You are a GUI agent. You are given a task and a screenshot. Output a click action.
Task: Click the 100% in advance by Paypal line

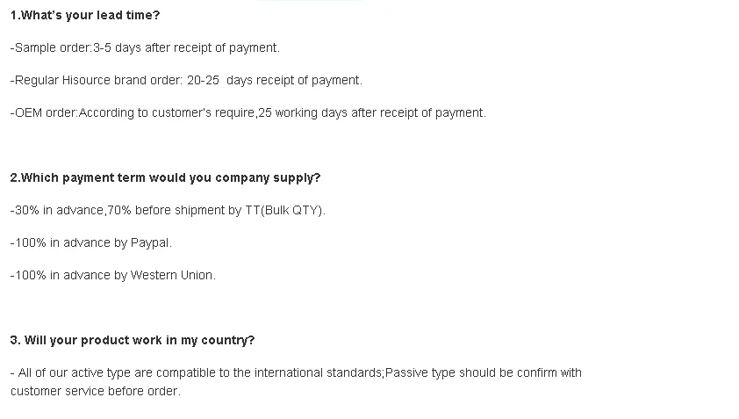(91, 242)
